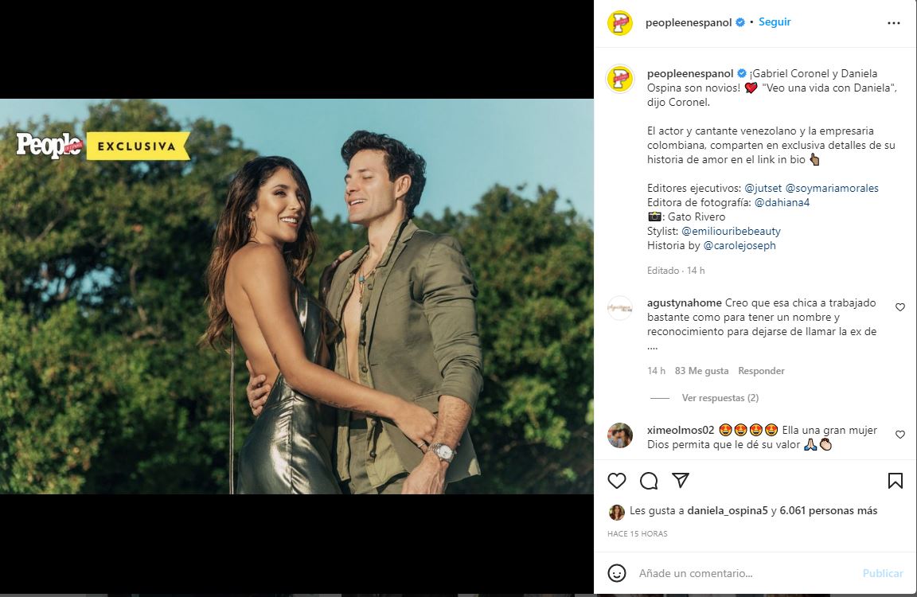Open the comment bubble icon

point(649,481)
